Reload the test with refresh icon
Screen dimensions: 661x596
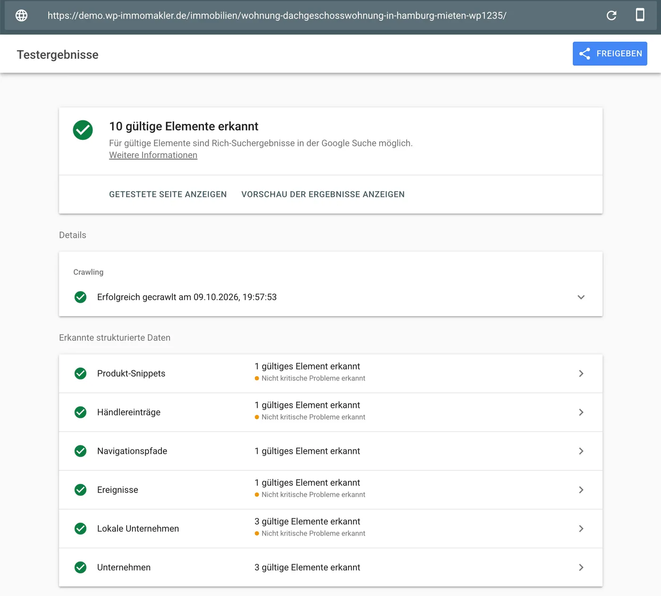click(x=611, y=16)
